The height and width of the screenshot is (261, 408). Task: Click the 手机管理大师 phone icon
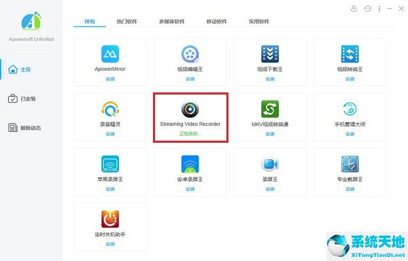pyautogui.click(x=350, y=109)
